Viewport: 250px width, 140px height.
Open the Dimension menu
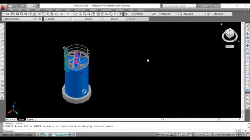click(80, 10)
